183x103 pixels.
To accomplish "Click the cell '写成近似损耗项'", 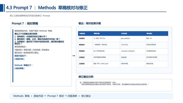I will coord(151,45).
